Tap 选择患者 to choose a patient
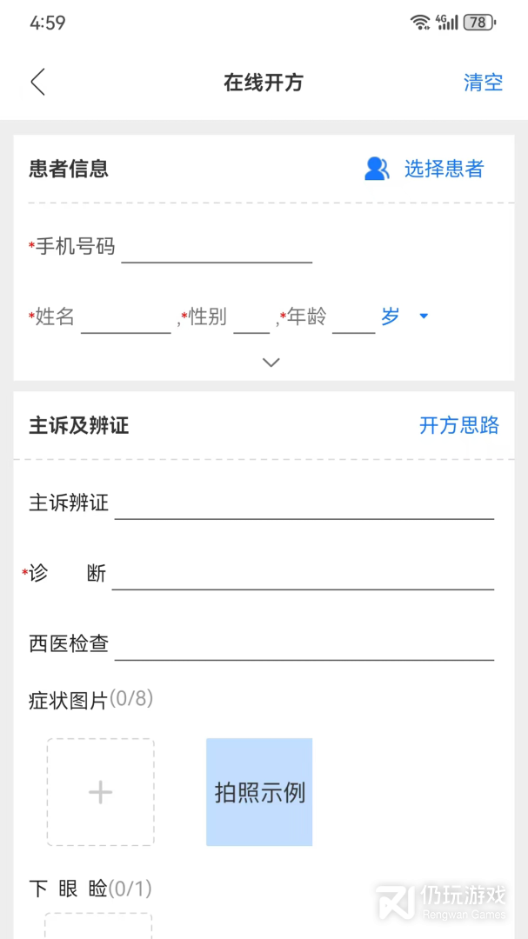The width and height of the screenshot is (528, 939). click(x=444, y=169)
